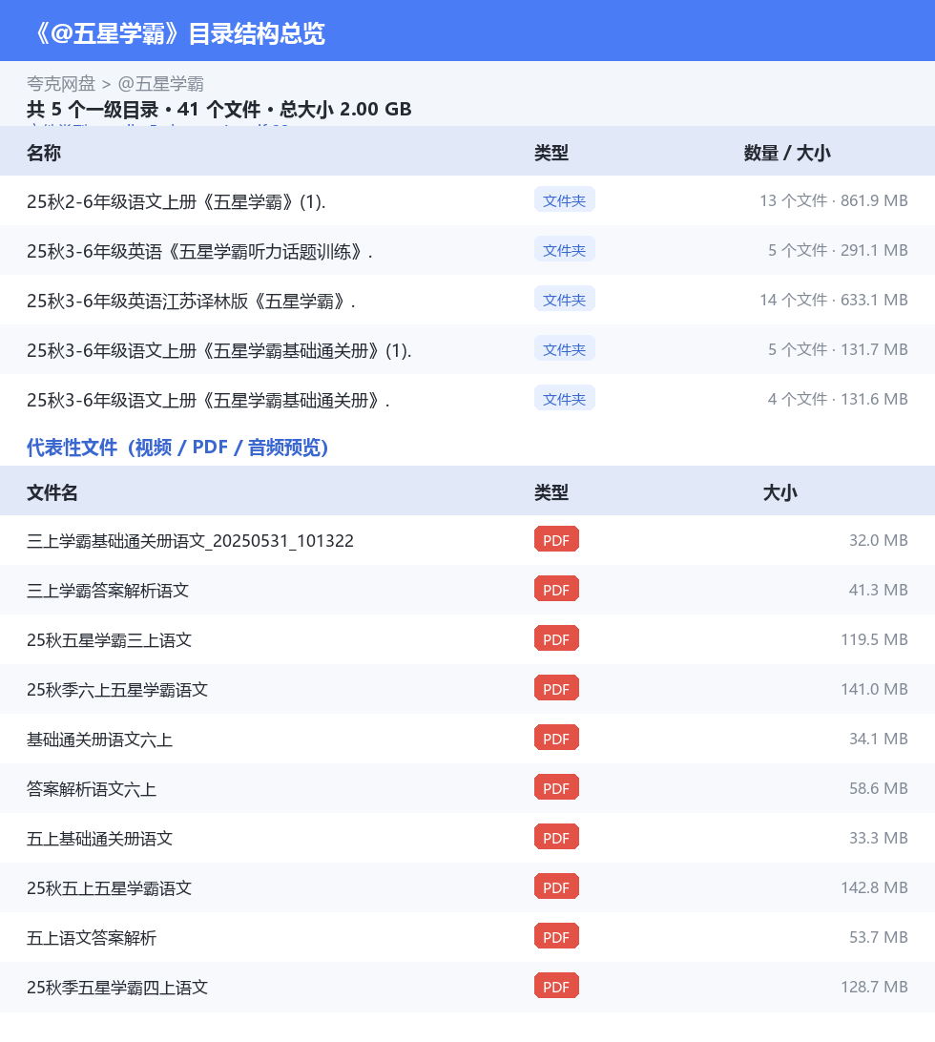The image size is (935, 1042).
Task: Select the 5 个文件 · 131.7 MB cell
Action: [838, 349]
